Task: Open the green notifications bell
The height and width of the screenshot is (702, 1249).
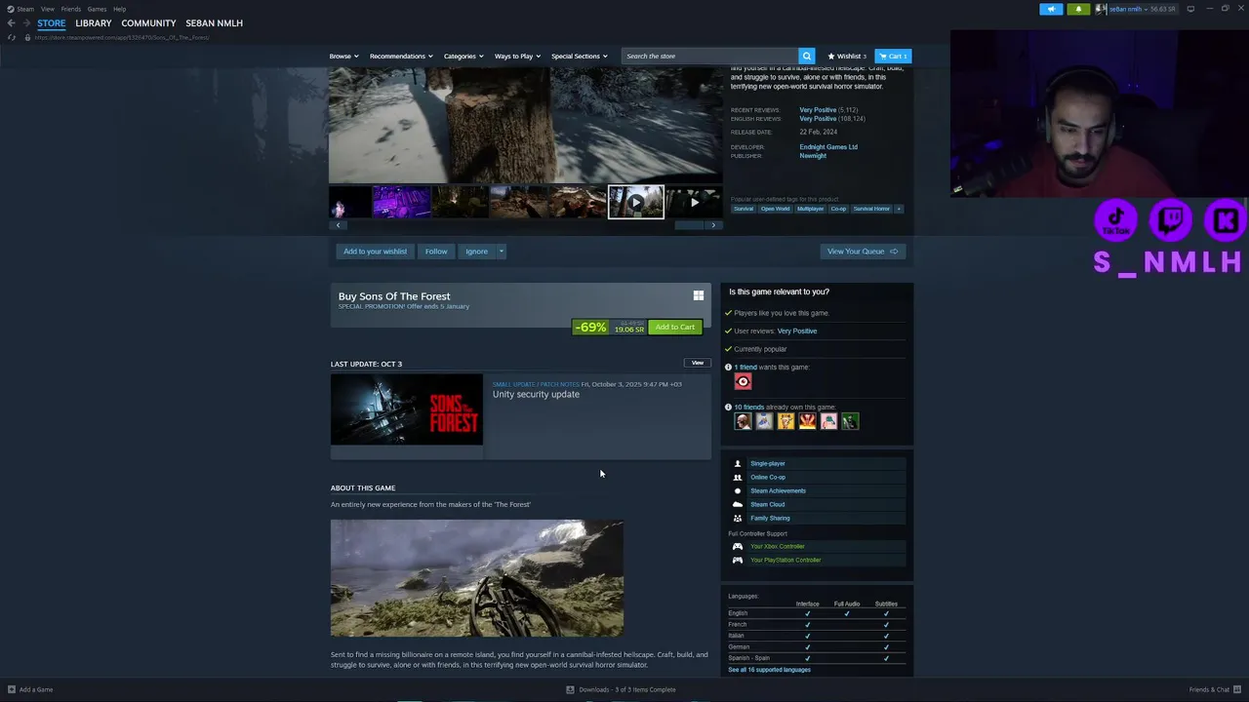Action: (1078, 9)
